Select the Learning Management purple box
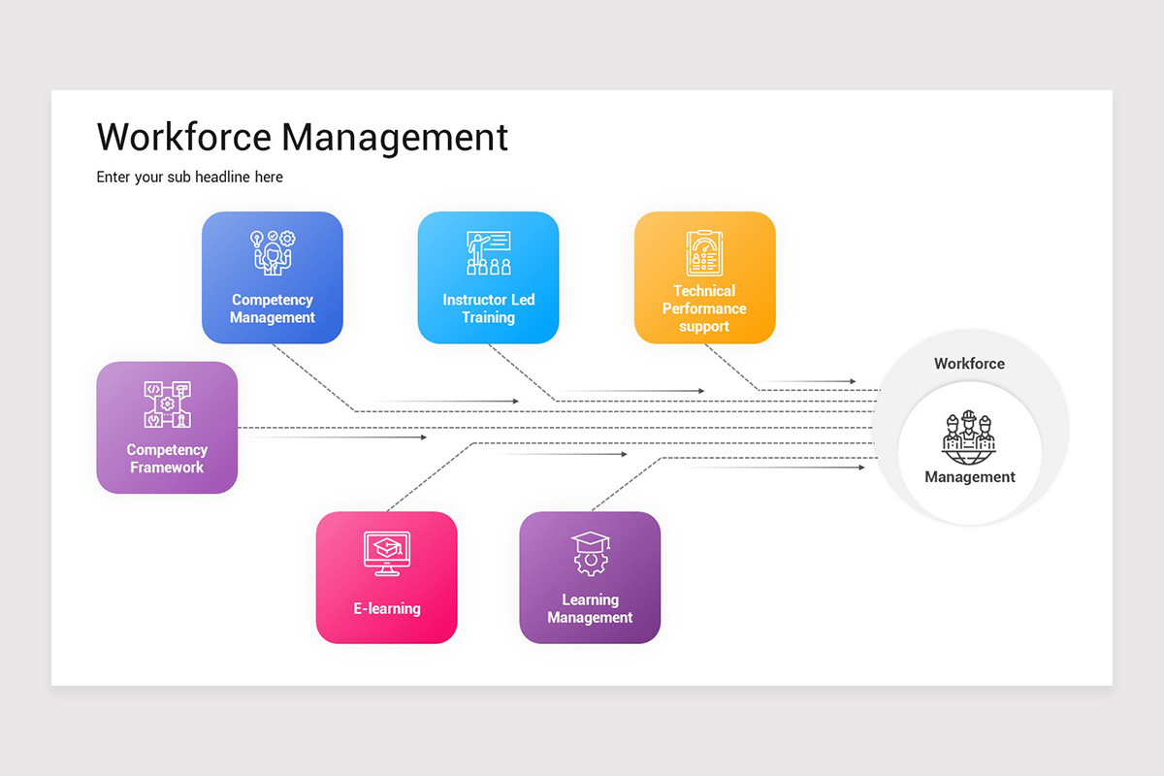 590,577
